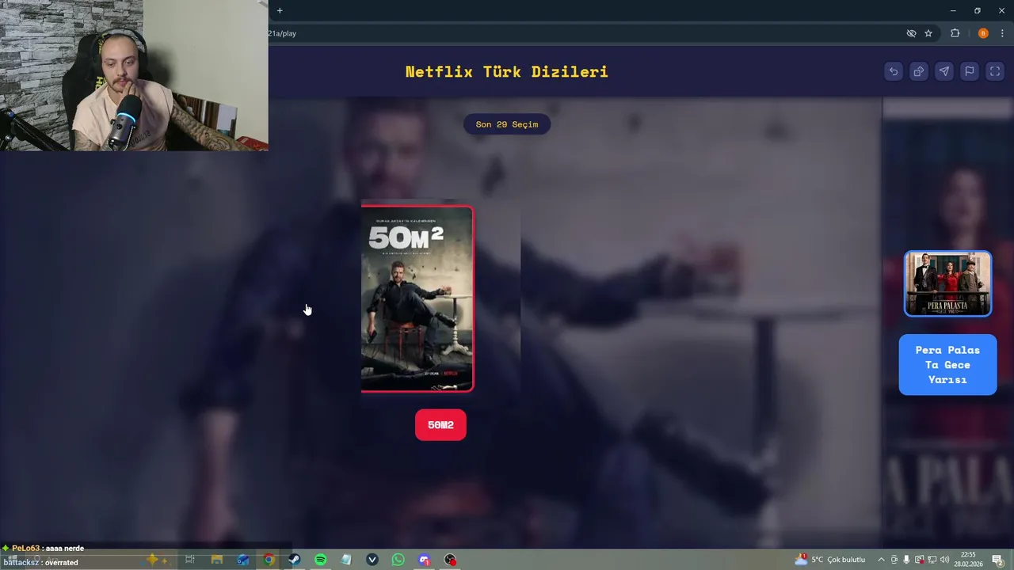Open the dark V-logo app on the taskbar
1014x570 pixels.
coord(372,560)
